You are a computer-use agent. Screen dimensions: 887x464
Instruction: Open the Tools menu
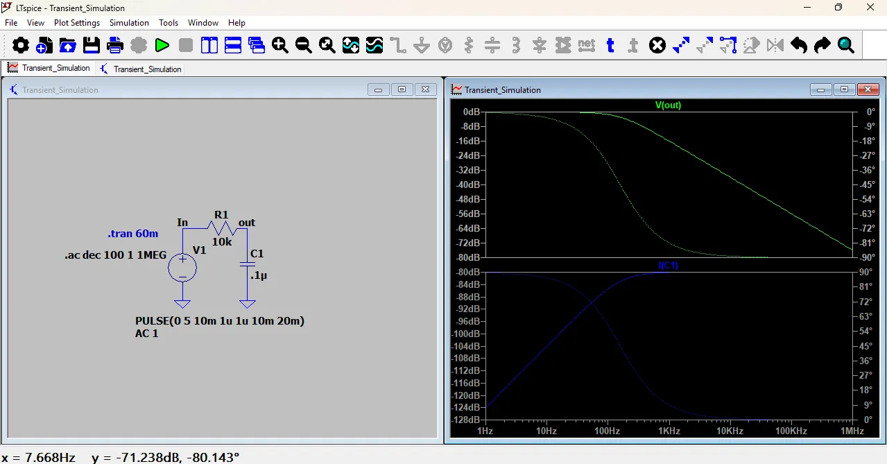coord(169,23)
